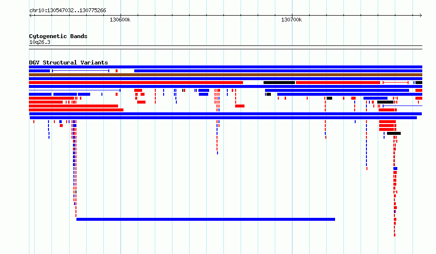Viewport: 436px width, 254px height.
Task: Select the longest red bar starting at the left edge
Action: point(136,83)
